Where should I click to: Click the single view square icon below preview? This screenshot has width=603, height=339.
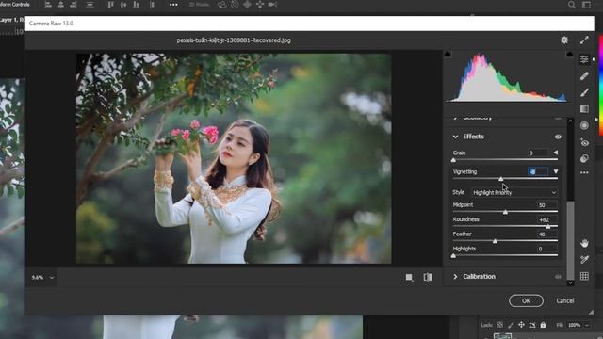[x=409, y=277]
